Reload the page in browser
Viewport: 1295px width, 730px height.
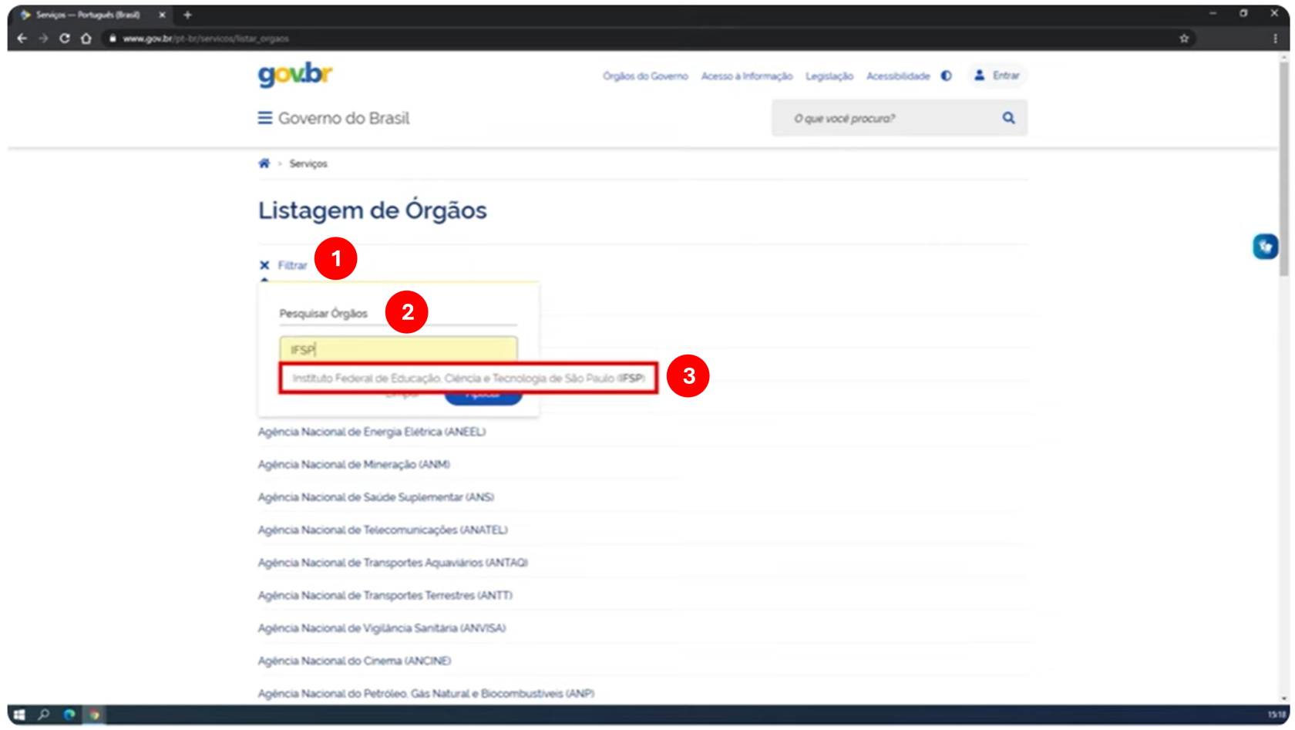point(65,39)
